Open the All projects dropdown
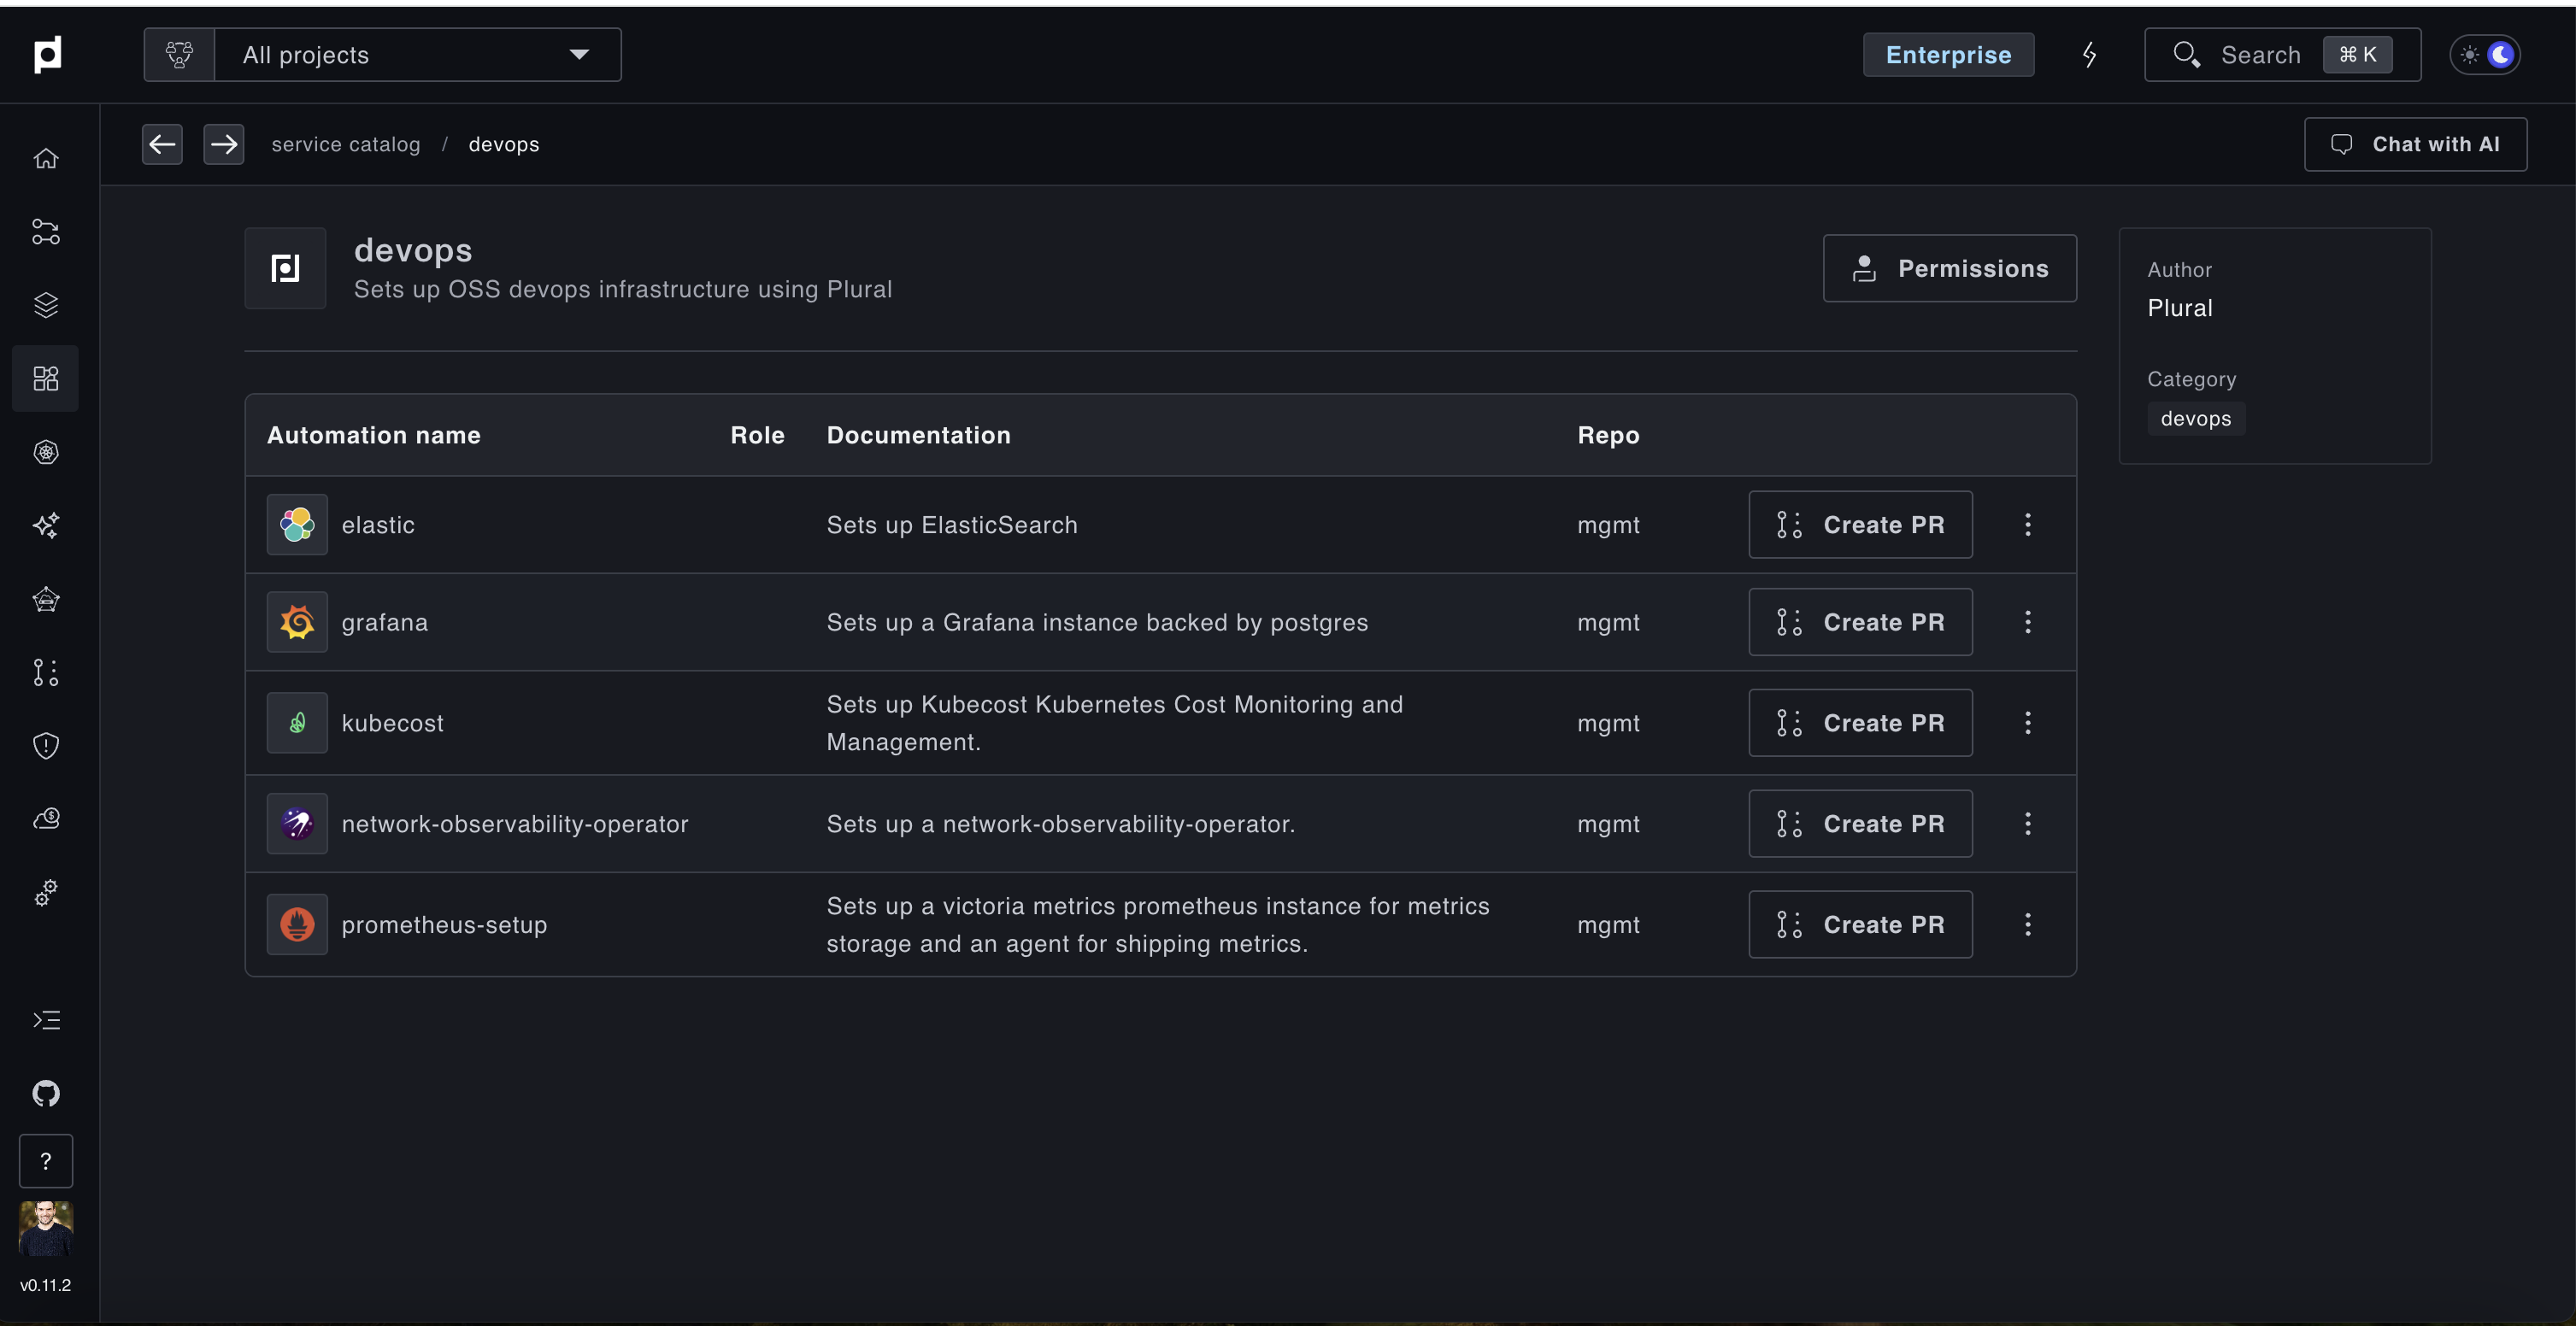Screen dimensions: 2576x1326 417,55
